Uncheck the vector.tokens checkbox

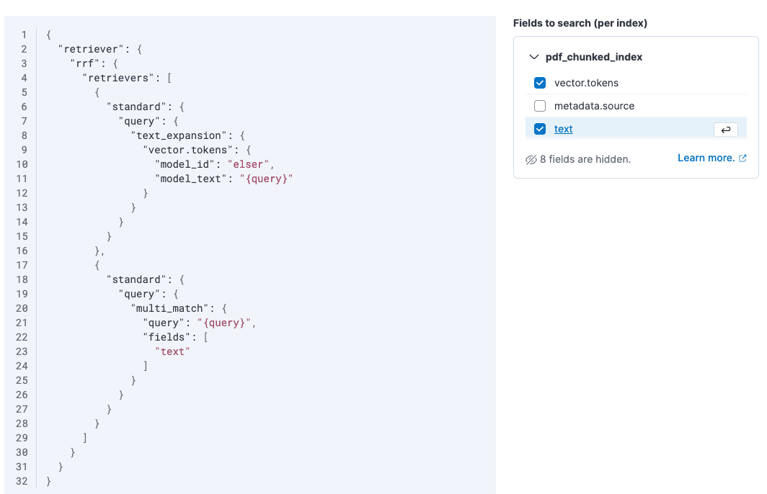point(540,83)
